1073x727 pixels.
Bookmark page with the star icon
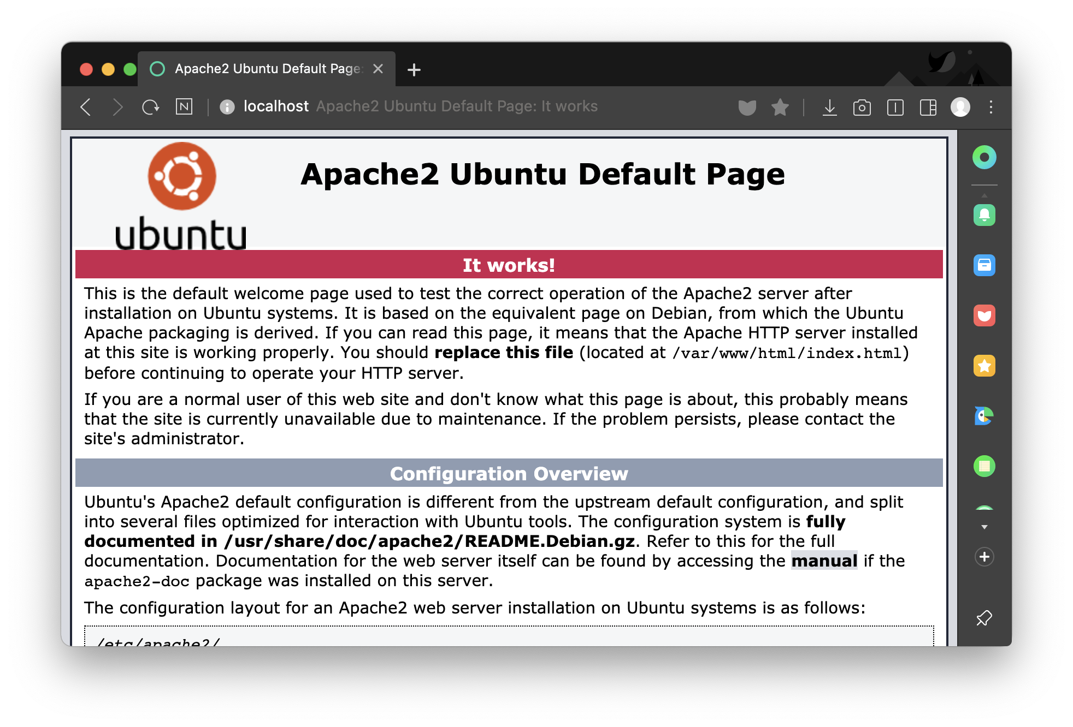coord(780,107)
